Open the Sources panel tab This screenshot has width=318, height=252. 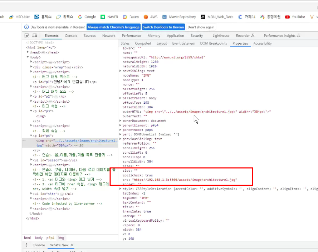coord(90,36)
